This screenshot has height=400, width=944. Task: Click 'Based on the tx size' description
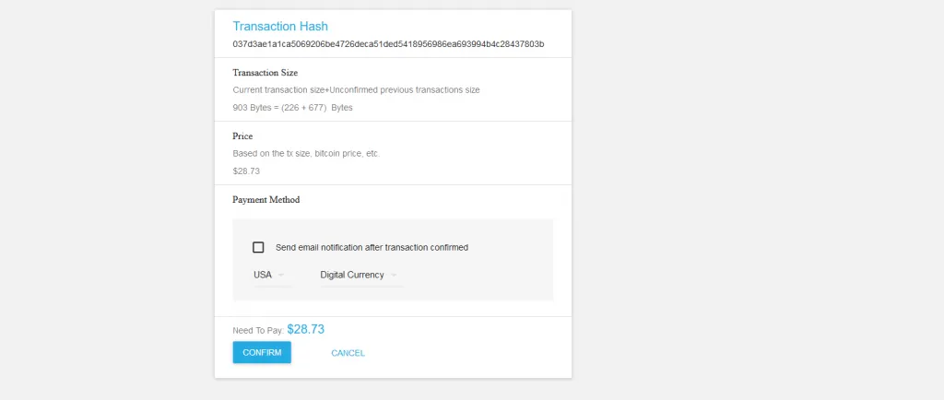tap(305, 153)
